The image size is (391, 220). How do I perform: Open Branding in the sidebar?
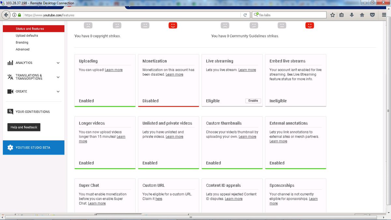(x=22, y=42)
